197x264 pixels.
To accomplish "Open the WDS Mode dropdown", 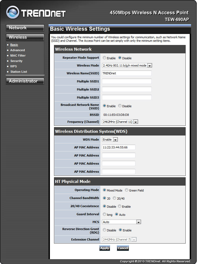I will pyautogui.click(x=110, y=140).
